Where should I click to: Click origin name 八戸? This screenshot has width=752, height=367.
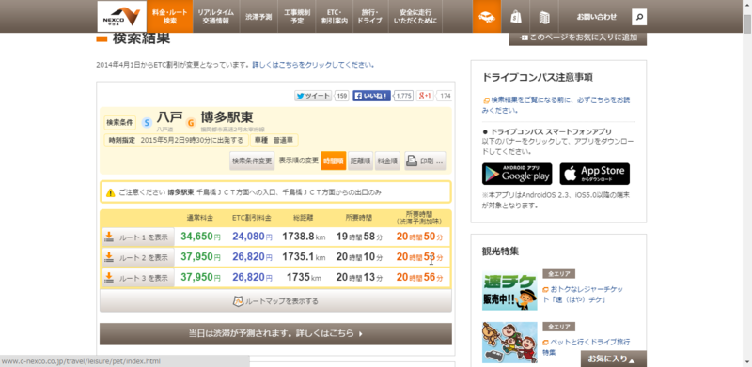pyautogui.click(x=169, y=118)
